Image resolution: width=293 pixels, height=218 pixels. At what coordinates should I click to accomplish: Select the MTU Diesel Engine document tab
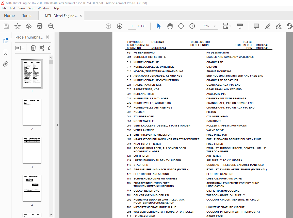[61, 16]
